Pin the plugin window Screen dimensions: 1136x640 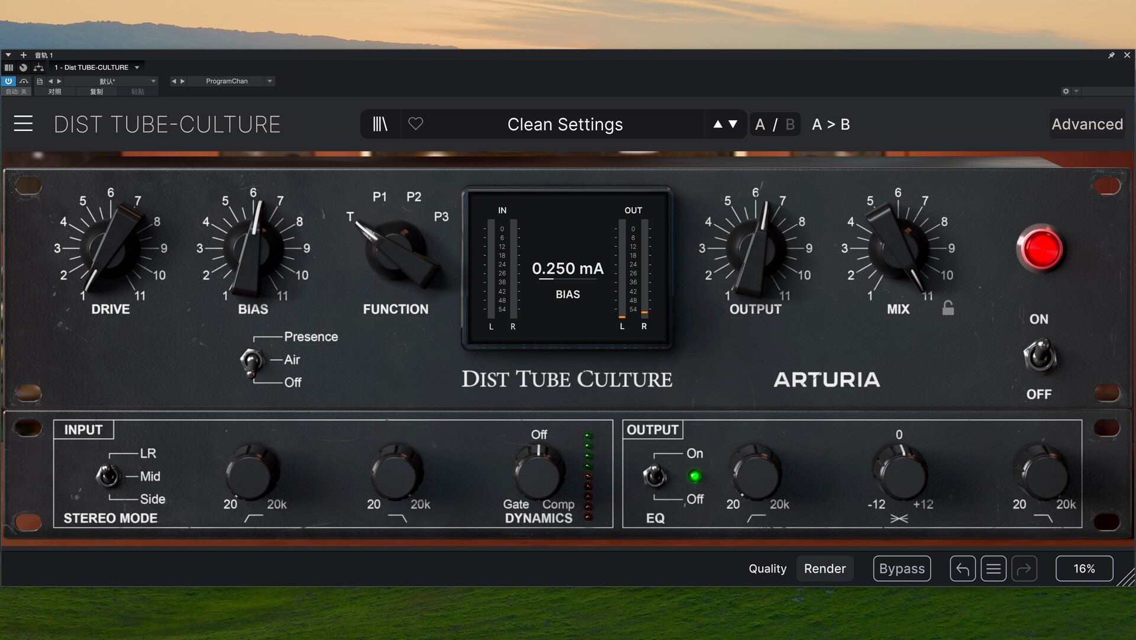1111,55
